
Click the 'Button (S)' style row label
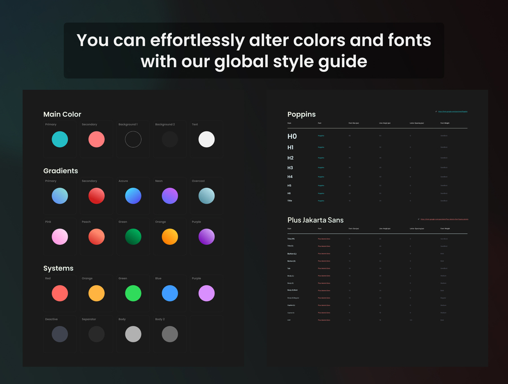click(291, 261)
